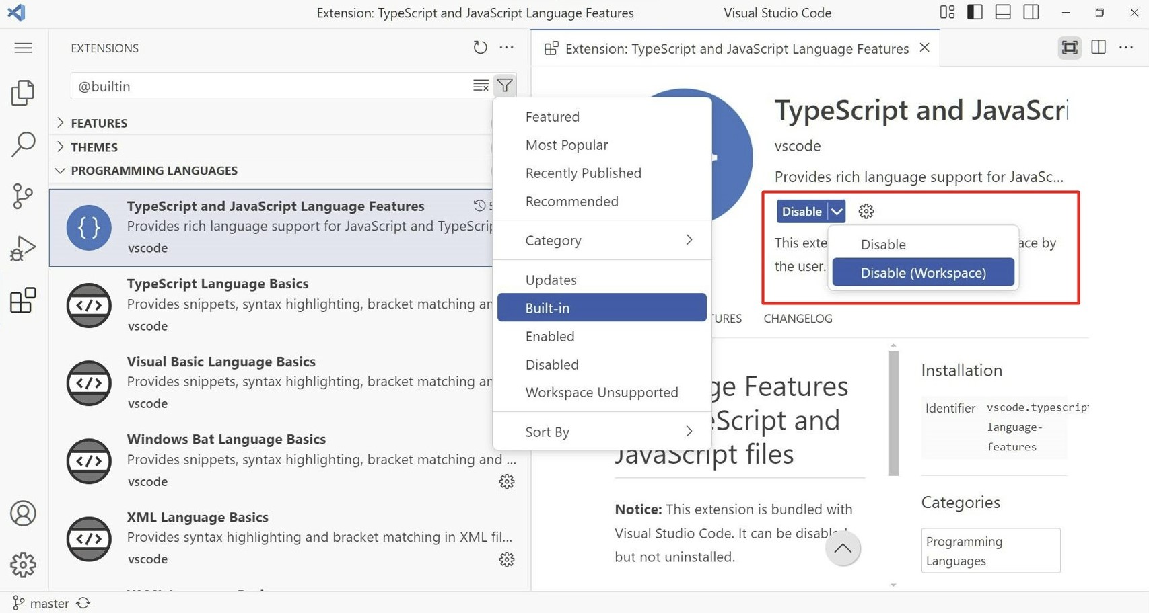Toggle the bottom panel visibility
The image size is (1149, 613).
point(1003,13)
